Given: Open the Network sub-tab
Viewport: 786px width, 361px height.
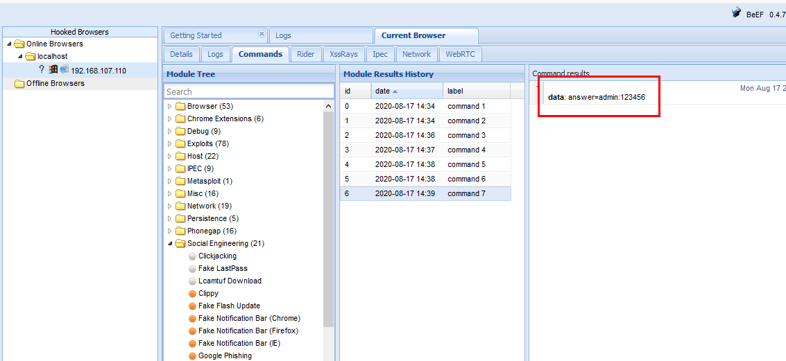Looking at the screenshot, I should coord(416,54).
